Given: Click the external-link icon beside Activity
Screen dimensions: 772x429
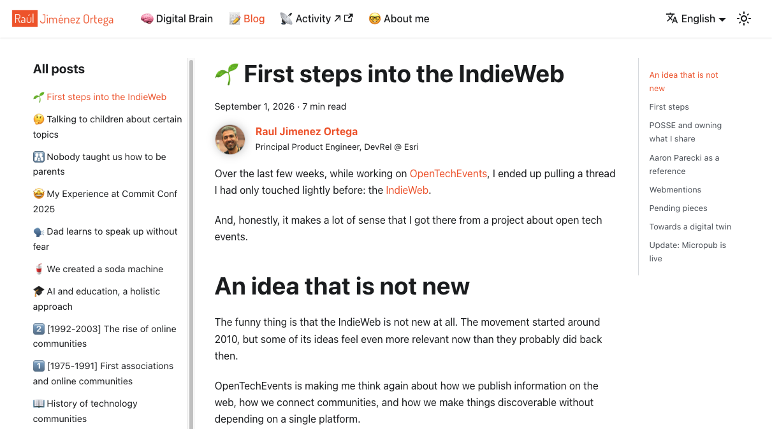Looking at the screenshot, I should coord(348,18).
